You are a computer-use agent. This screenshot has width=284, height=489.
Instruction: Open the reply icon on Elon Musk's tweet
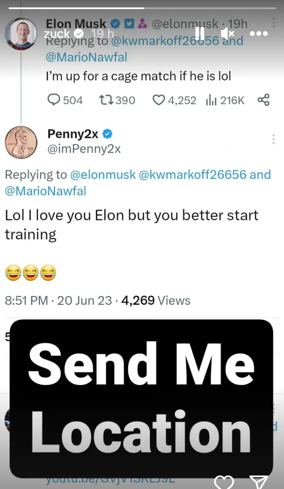point(54,100)
